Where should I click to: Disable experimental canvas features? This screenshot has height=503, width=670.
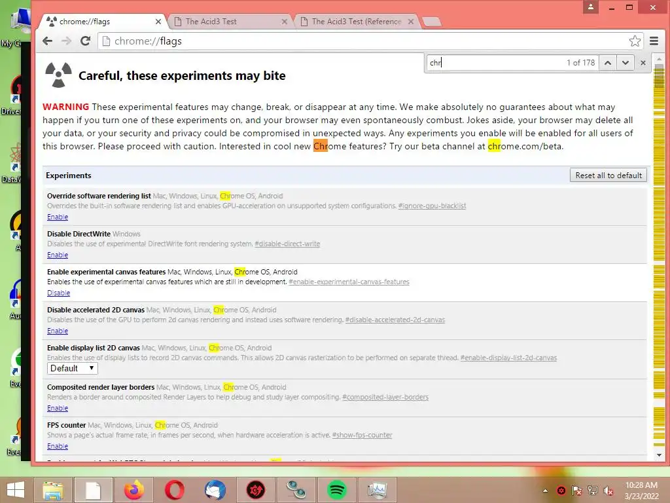click(x=58, y=293)
